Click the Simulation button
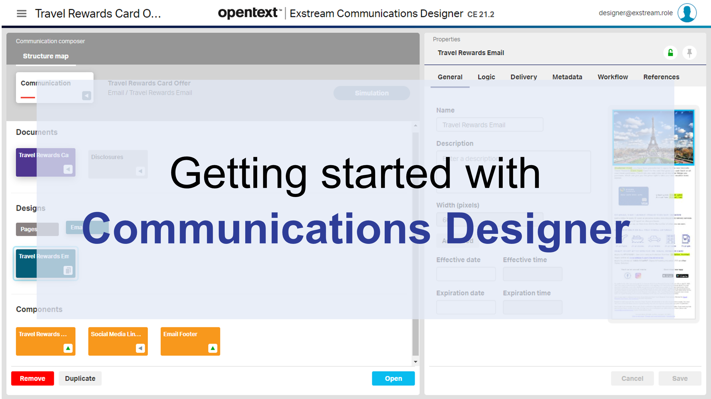This screenshot has height=399, width=711. pyautogui.click(x=372, y=93)
